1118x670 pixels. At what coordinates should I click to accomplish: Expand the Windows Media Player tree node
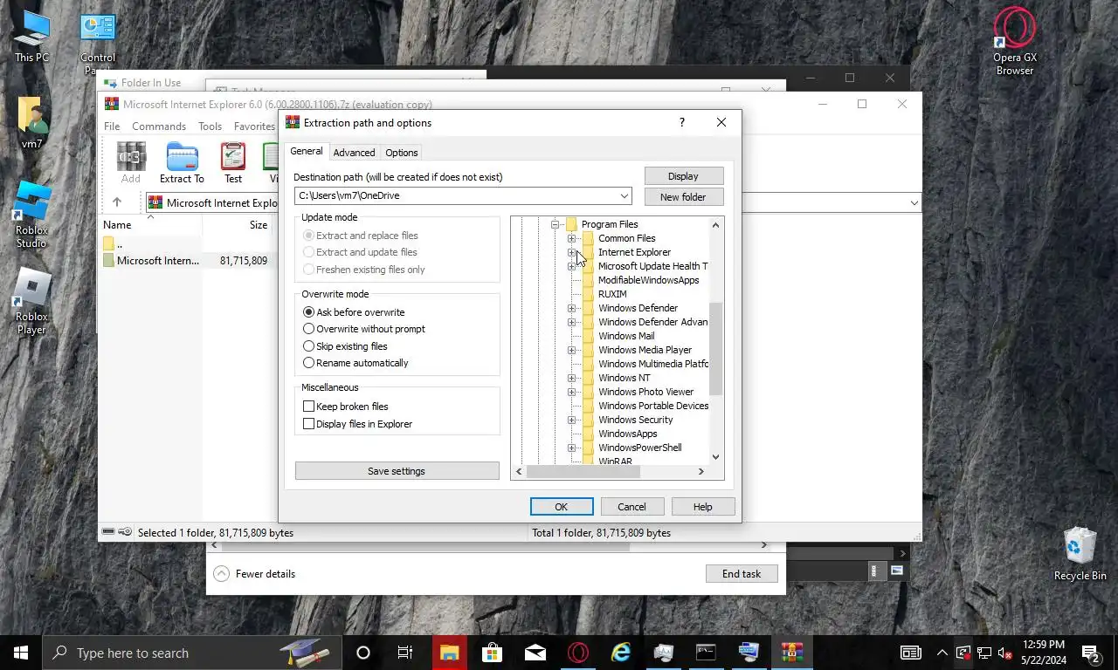pyautogui.click(x=571, y=350)
